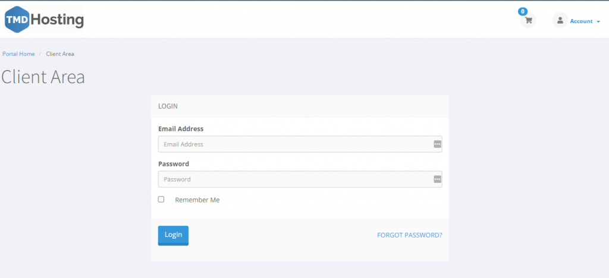Click password manager icon in Password field
The width and height of the screenshot is (609, 278).
437,179
